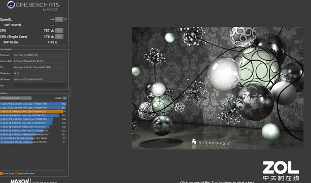
Task: Open the CPU (Single Core) ranking dropdown
Action: [16, 98]
